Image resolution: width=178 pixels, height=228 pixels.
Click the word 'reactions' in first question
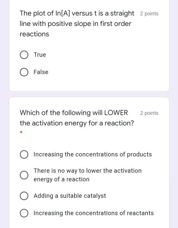[x=34, y=34]
